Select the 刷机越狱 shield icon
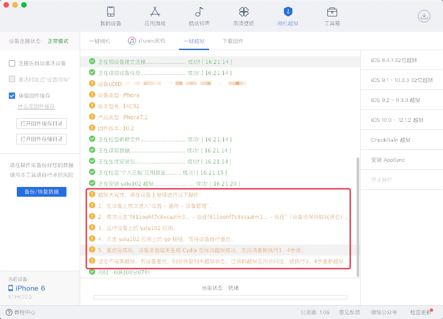This screenshot has width=443, height=319. [x=288, y=12]
